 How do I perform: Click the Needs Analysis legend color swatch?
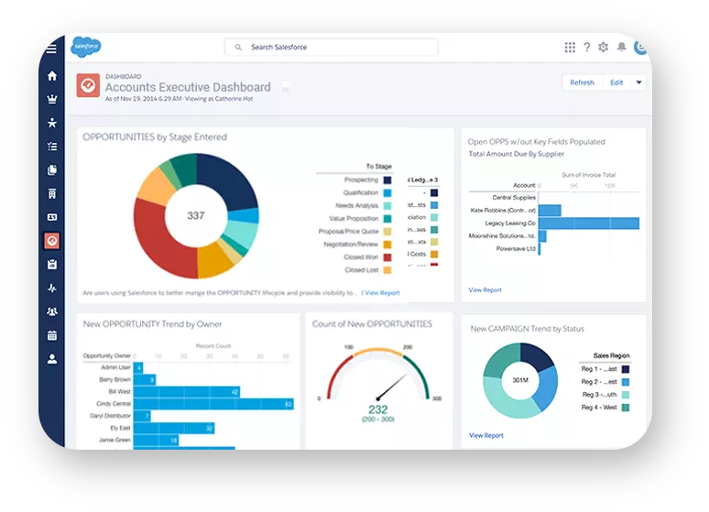pyautogui.click(x=387, y=206)
